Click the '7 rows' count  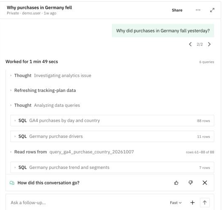coord(204,168)
